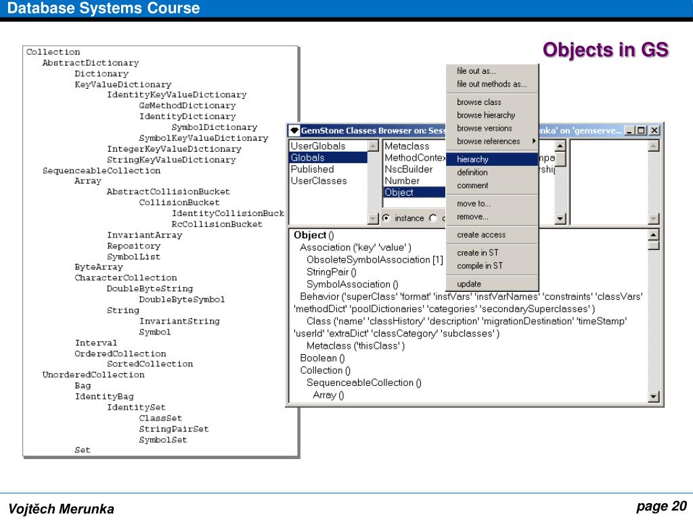Open the 'browse references' submenu

pos(492,141)
